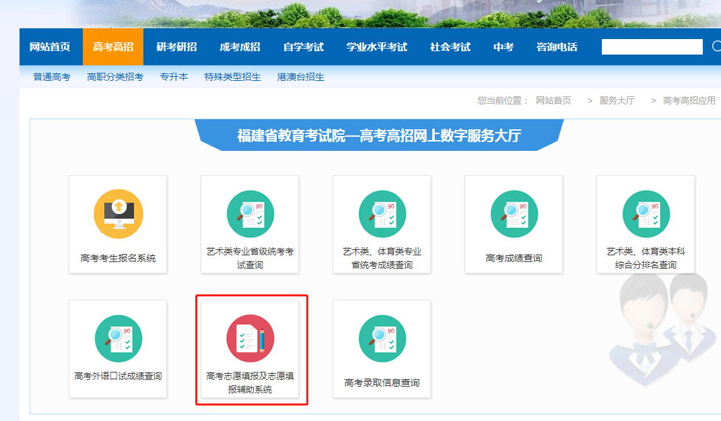Screen dimensions: 721x421
Task: Click the 普通高考 sub-menu link
Action: click(51, 77)
